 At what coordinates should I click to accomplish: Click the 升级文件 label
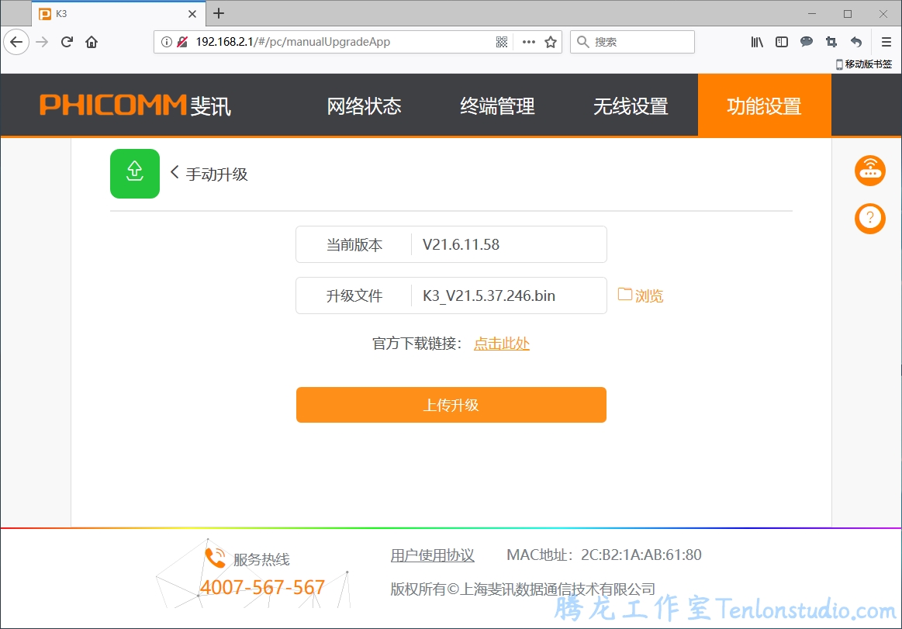tap(354, 295)
